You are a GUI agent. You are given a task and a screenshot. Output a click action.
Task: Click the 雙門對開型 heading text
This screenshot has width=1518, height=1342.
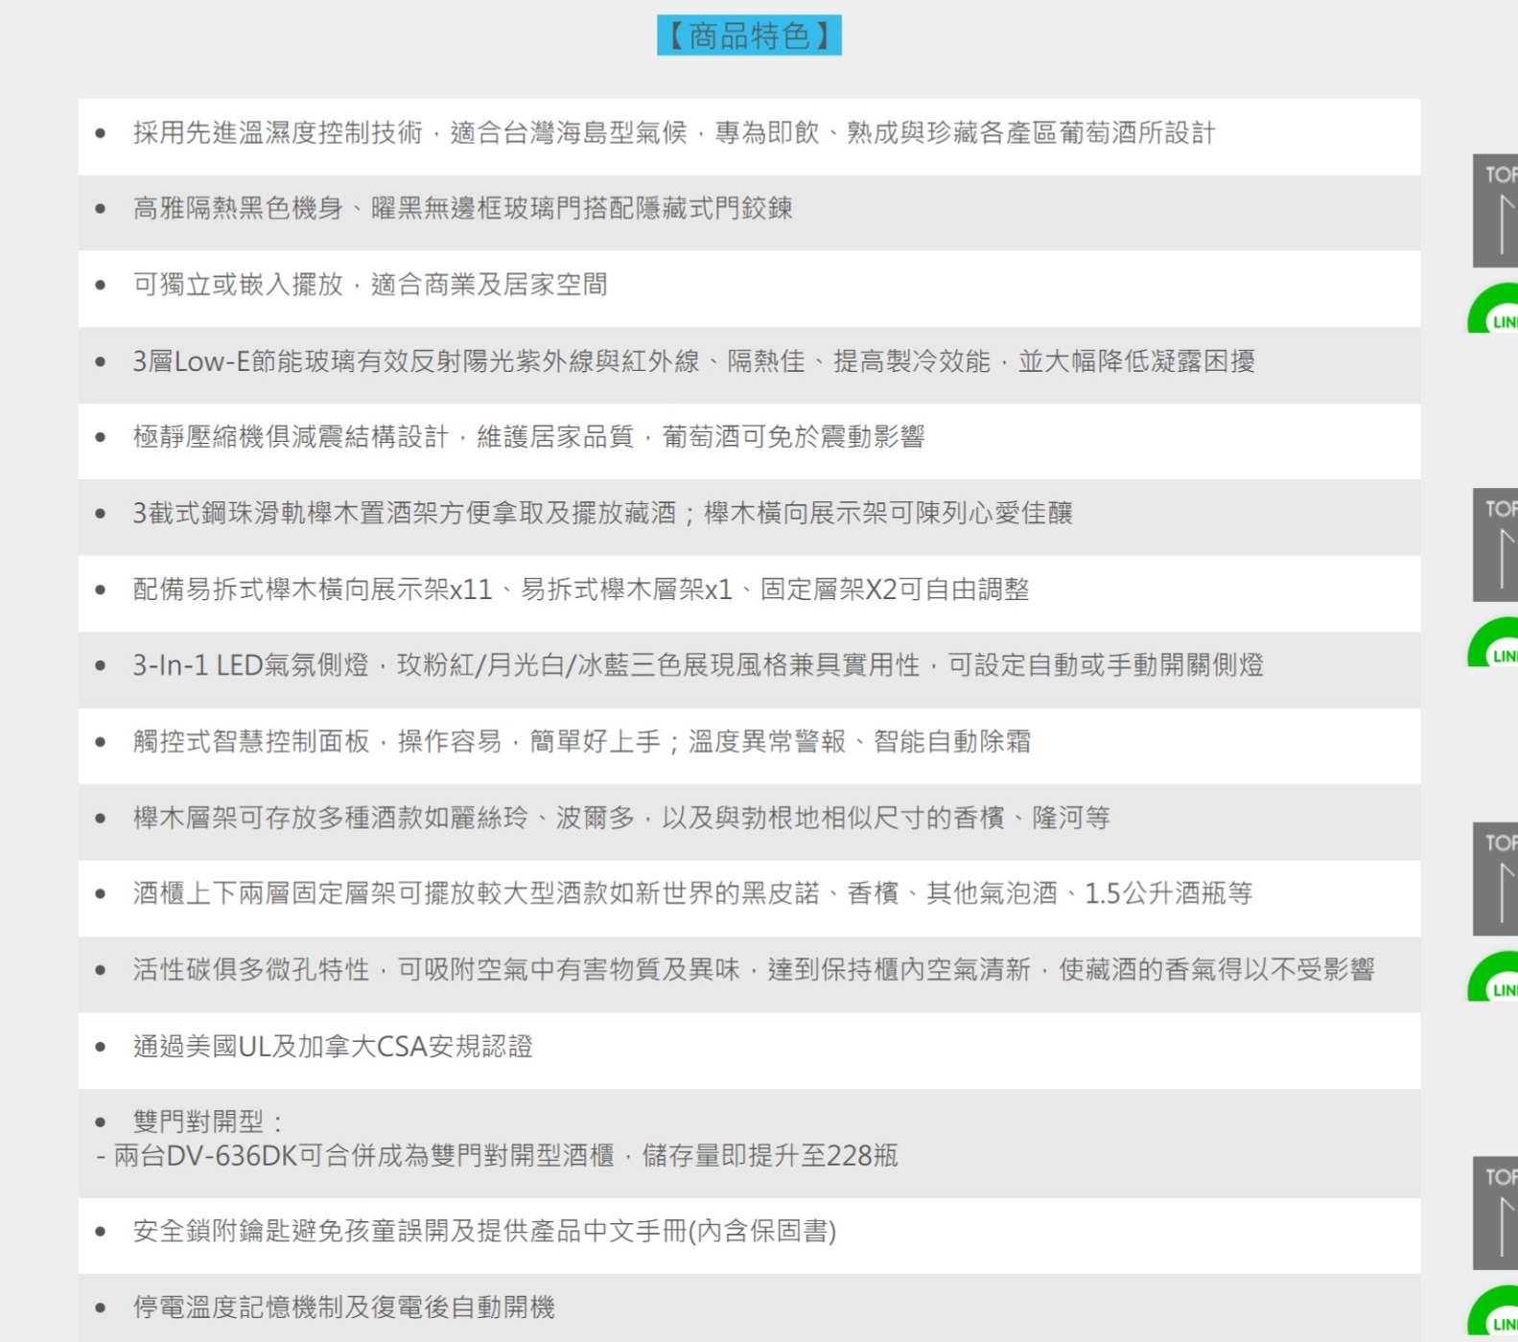(206, 1122)
